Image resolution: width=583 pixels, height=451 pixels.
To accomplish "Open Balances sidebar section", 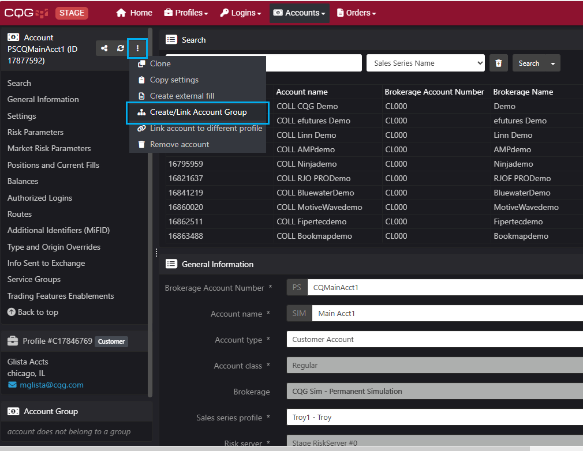I will pyautogui.click(x=23, y=181).
